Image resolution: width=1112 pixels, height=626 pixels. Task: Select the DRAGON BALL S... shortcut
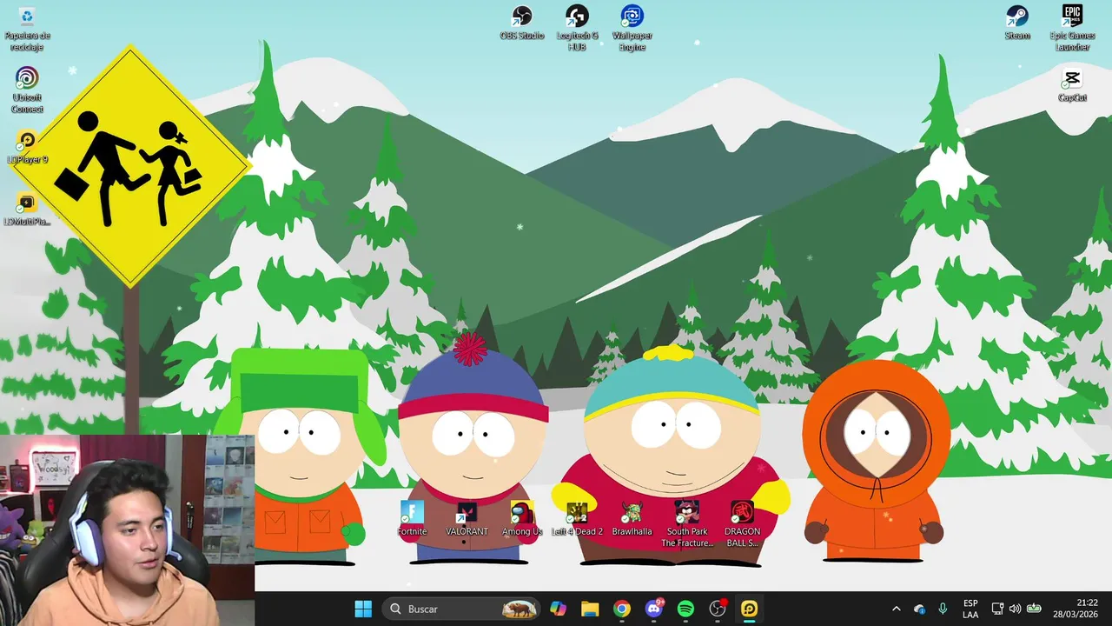(742, 524)
